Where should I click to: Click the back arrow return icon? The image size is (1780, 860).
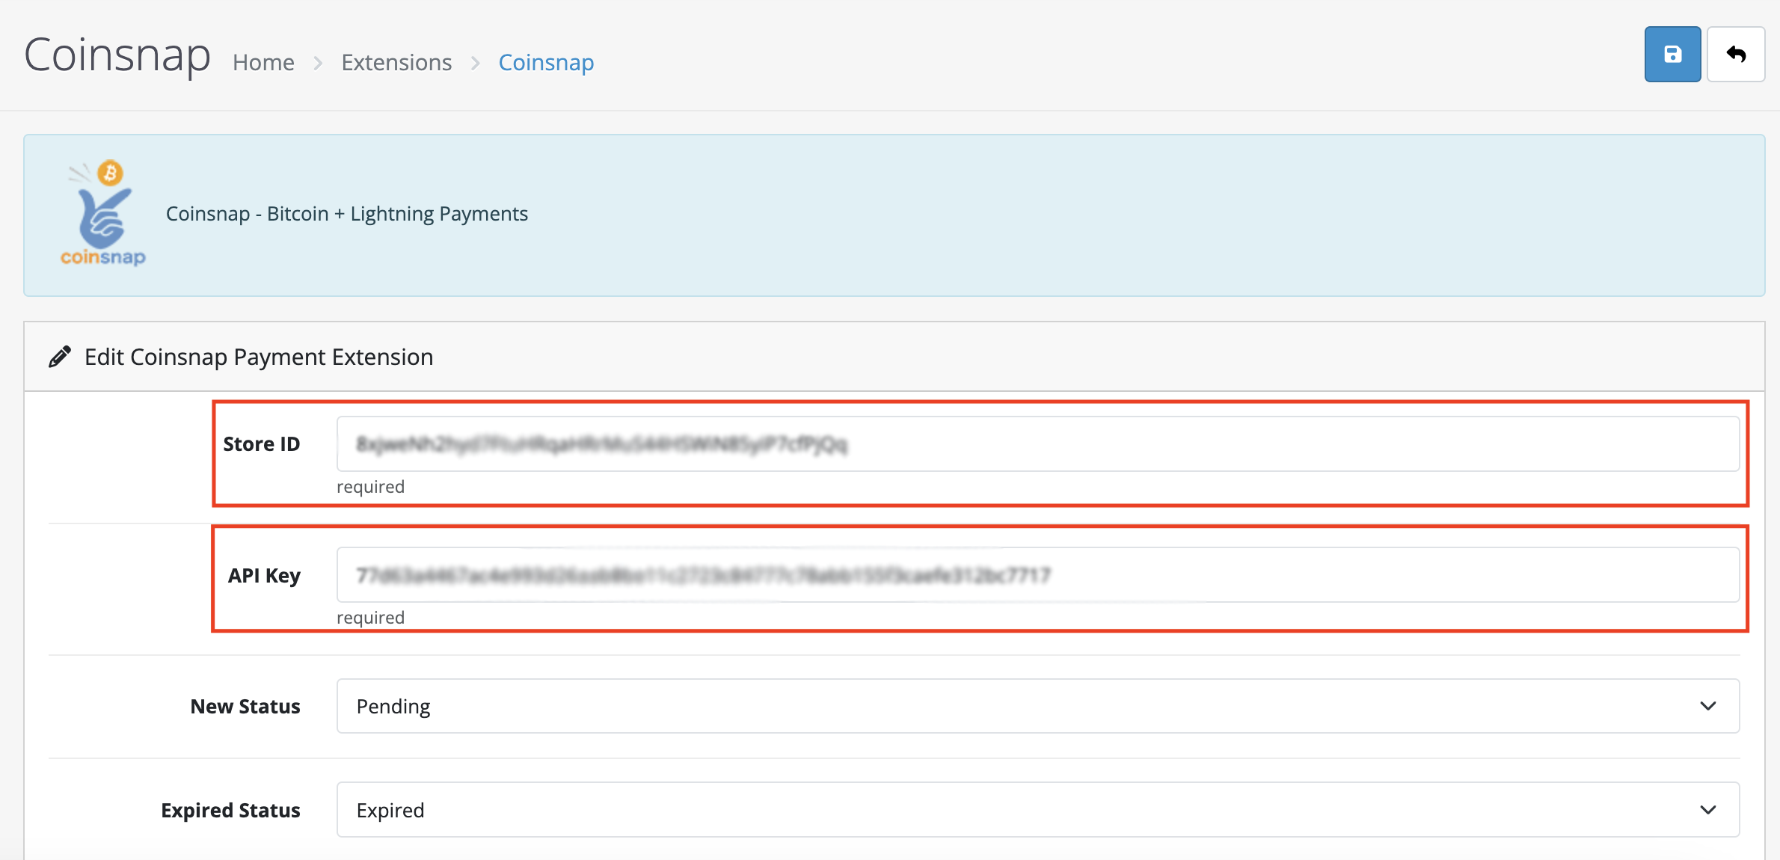pos(1736,55)
